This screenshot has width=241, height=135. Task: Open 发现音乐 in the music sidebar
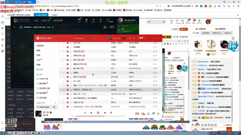point(40,46)
